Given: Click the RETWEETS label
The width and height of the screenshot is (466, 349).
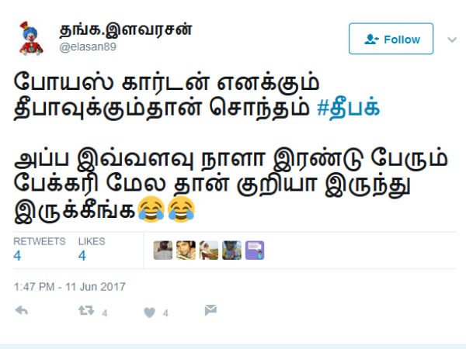Looking at the screenshot, I should tap(40, 241).
